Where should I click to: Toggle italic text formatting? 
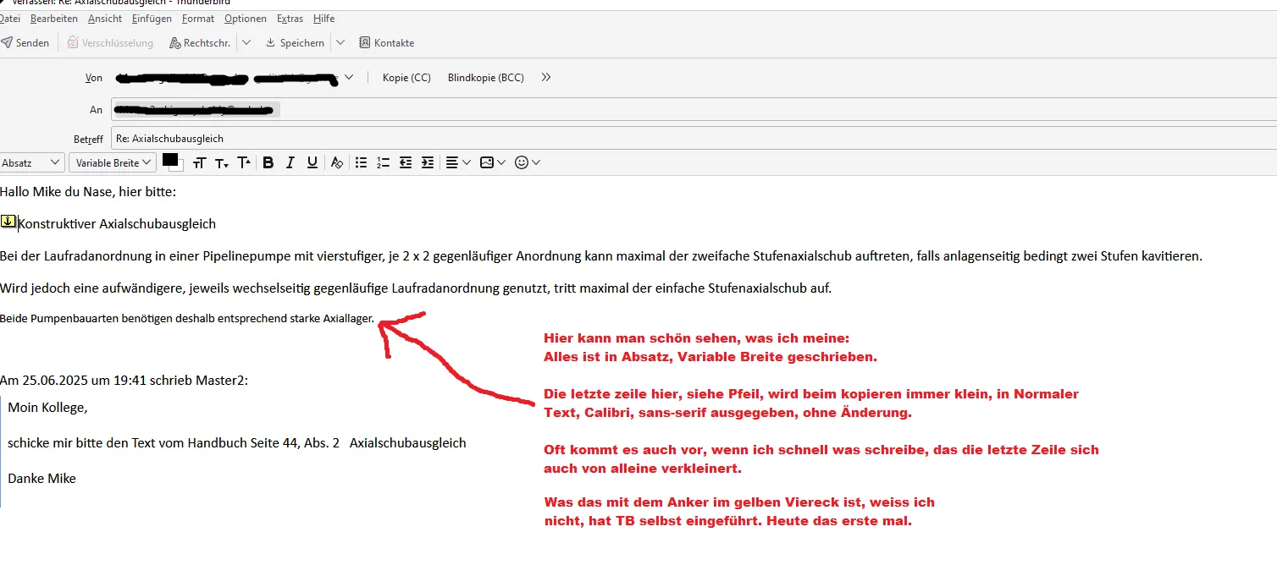[x=290, y=162]
